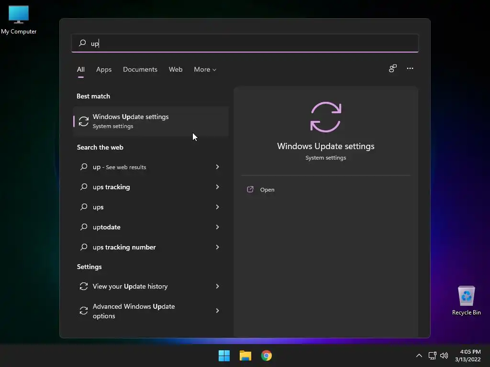Open File Explorer from the taskbar

(x=245, y=356)
